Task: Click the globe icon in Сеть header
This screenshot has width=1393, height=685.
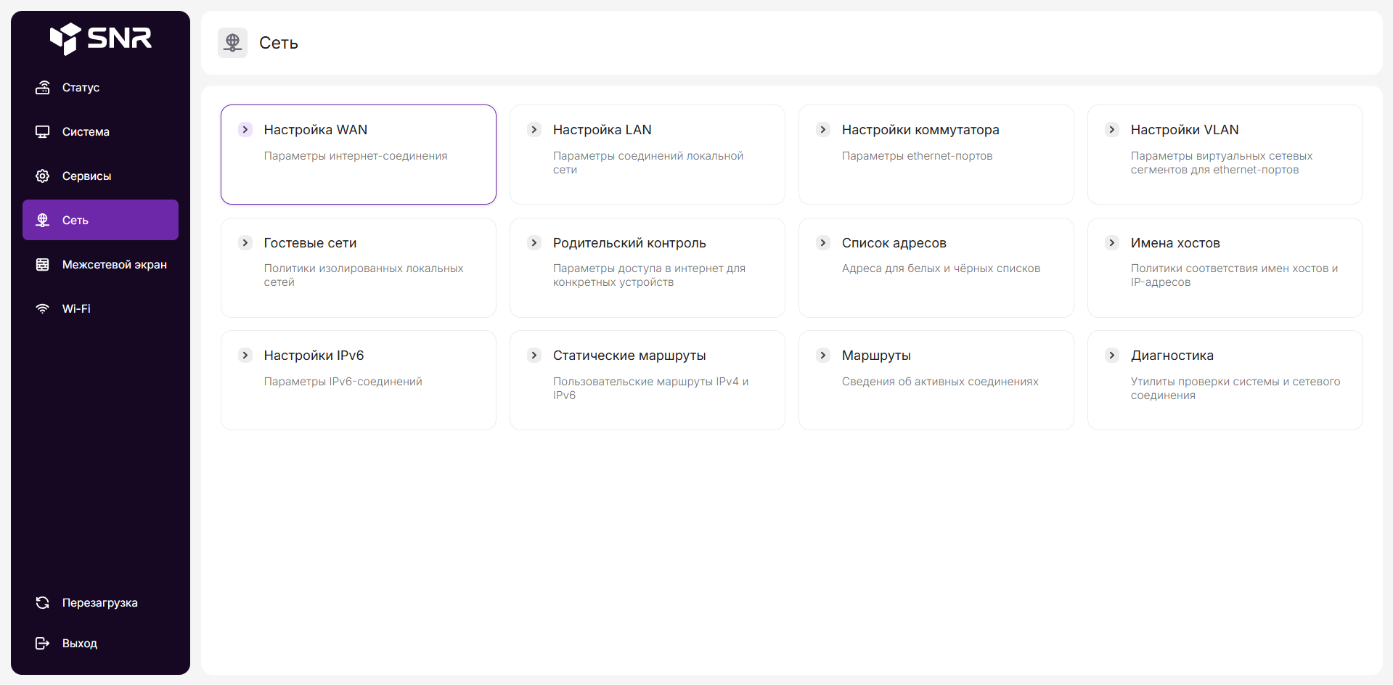Action: [232, 43]
